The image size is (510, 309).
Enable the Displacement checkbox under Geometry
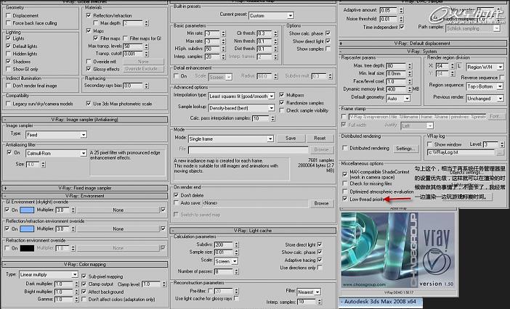[x=9, y=15]
